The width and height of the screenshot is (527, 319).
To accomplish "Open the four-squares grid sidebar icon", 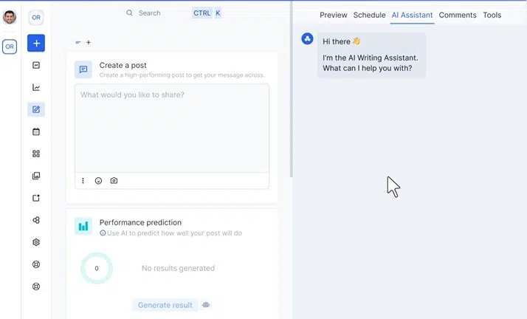I will 36,154.
